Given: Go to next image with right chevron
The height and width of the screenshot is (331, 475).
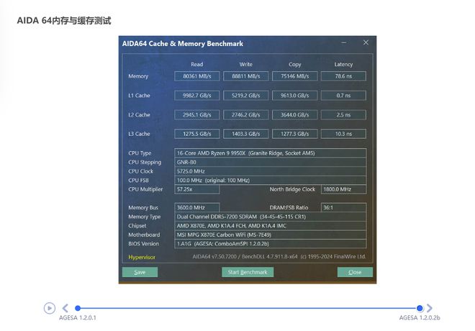Looking at the screenshot, I should pyautogui.click(x=430, y=308).
